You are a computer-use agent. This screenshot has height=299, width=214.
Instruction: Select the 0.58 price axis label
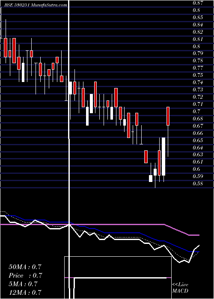198,184
